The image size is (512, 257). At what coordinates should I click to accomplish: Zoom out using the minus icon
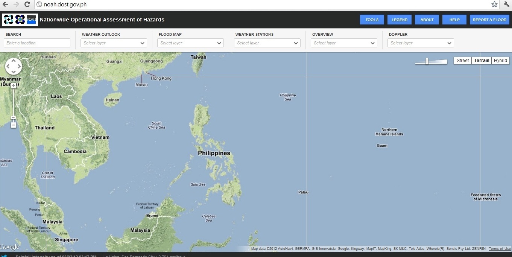tap(14, 125)
